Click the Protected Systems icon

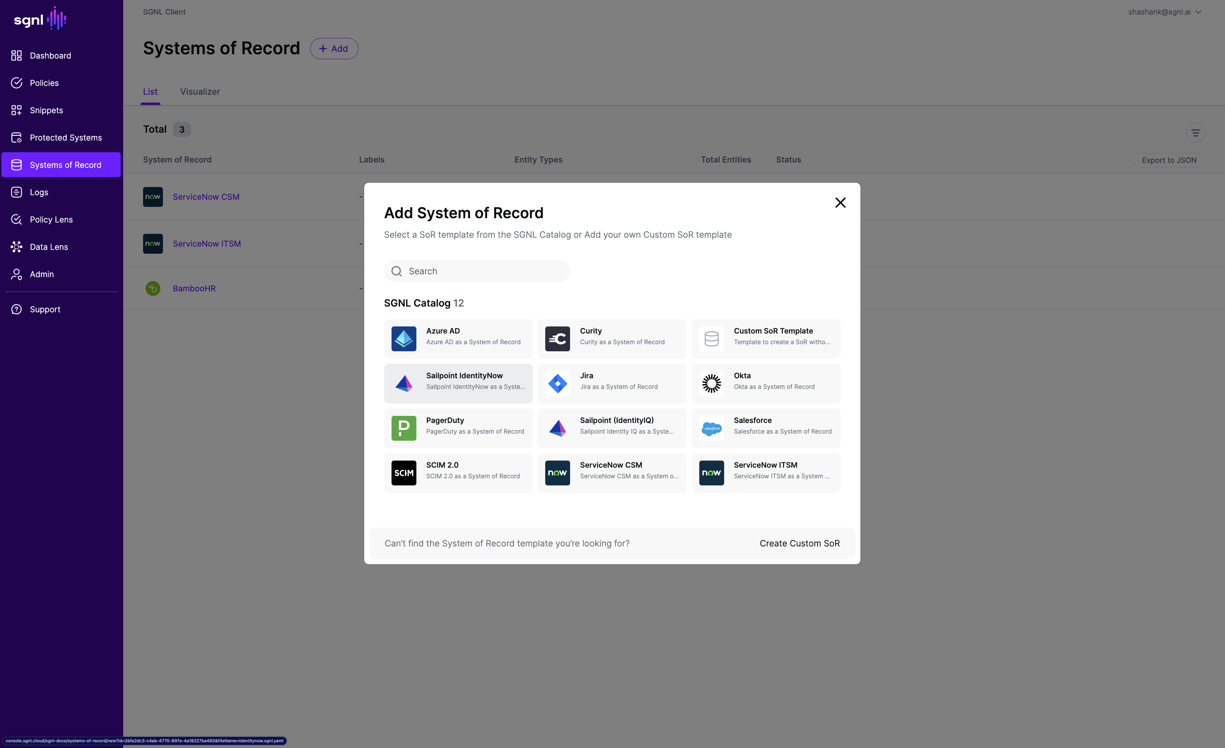click(x=16, y=138)
